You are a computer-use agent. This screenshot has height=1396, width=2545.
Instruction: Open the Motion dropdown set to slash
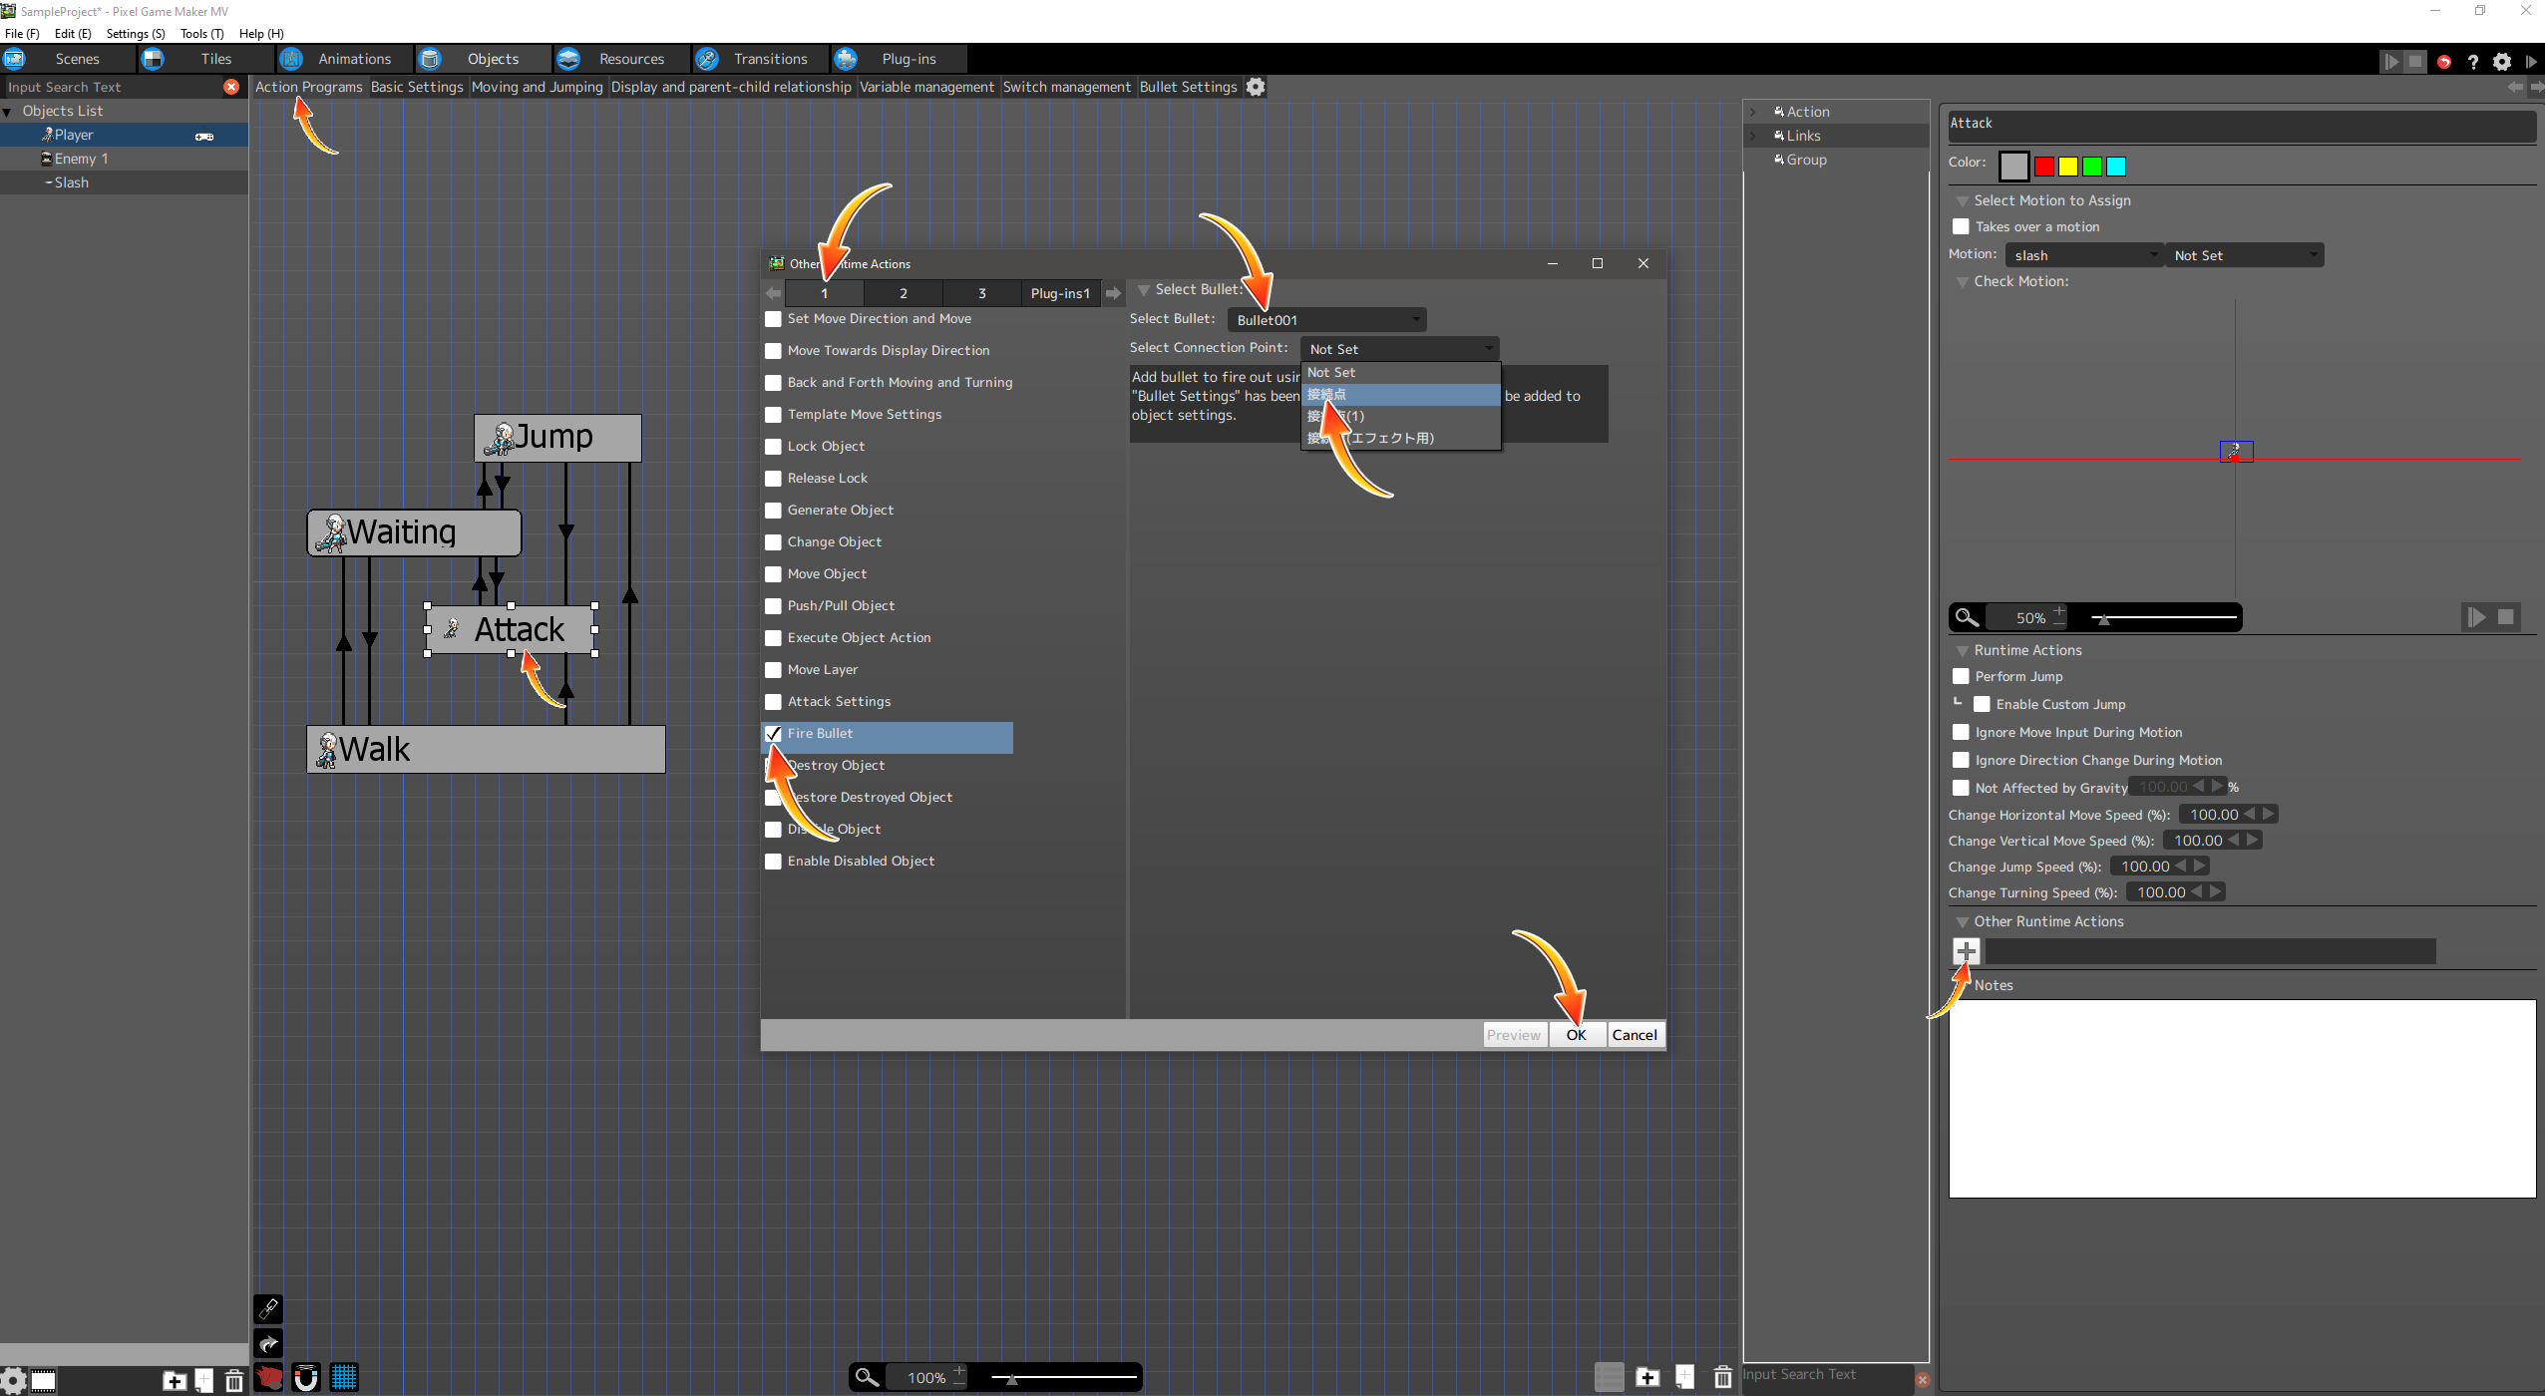tap(2082, 255)
